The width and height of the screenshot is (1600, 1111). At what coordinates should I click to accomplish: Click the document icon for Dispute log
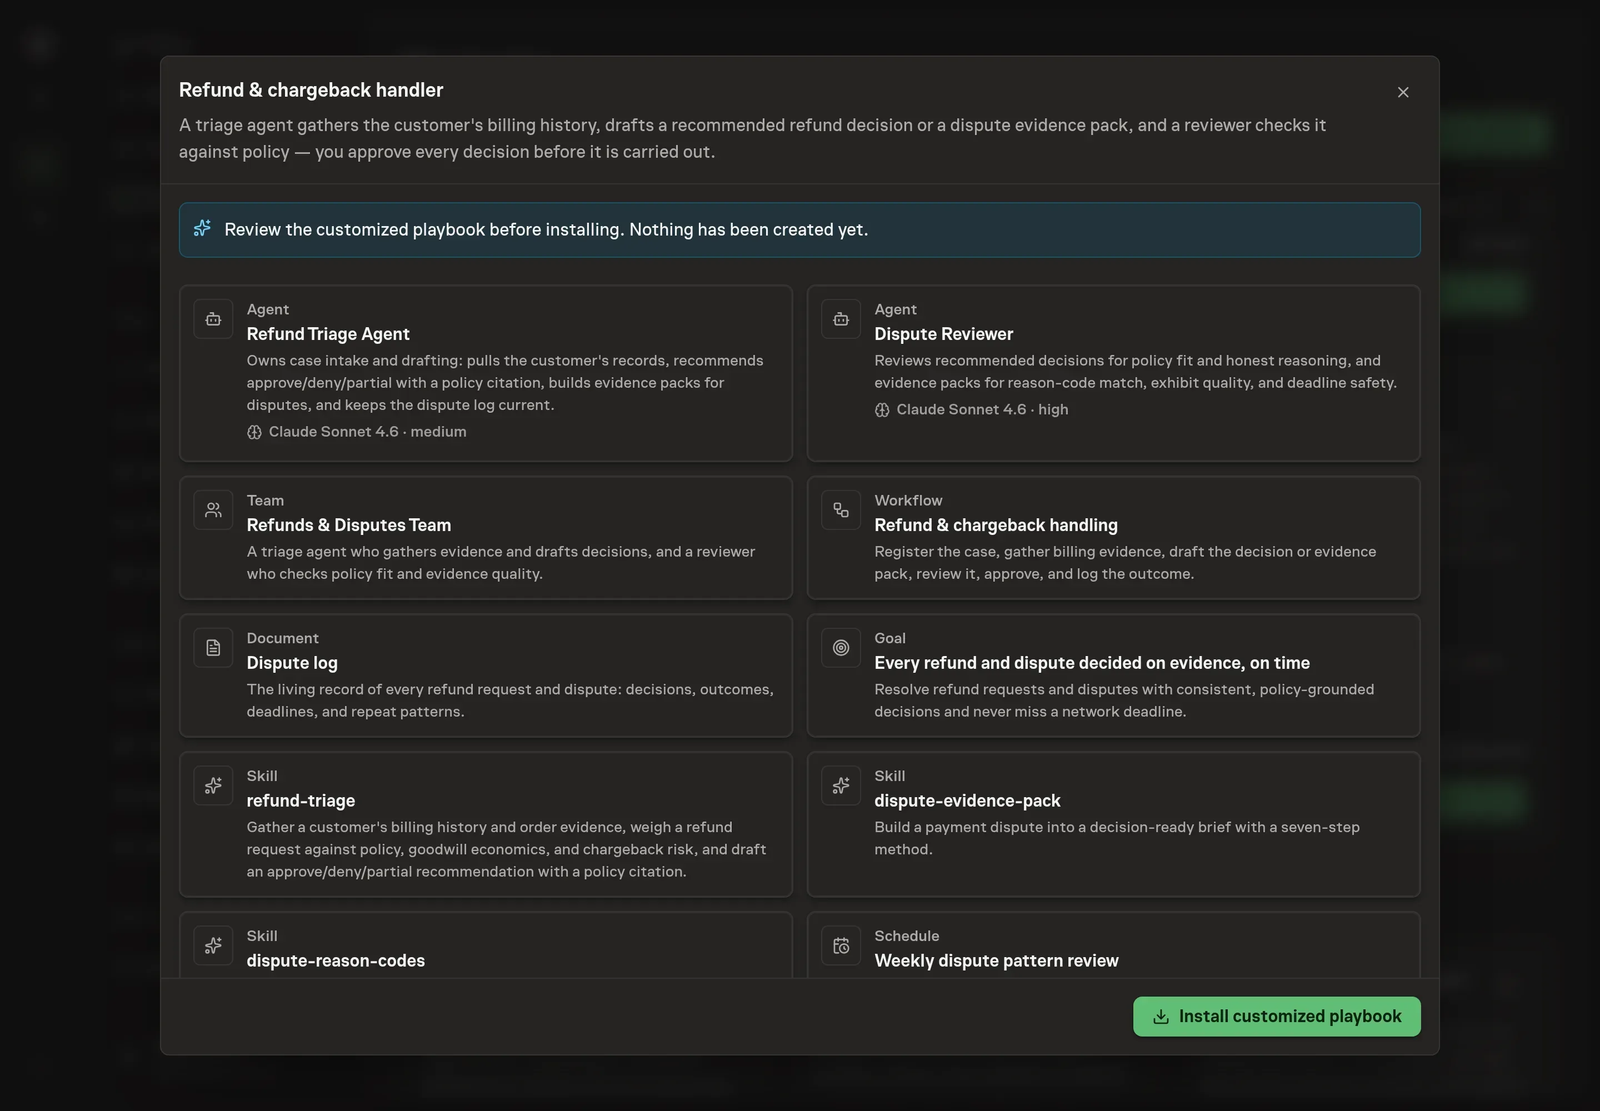[x=213, y=648]
